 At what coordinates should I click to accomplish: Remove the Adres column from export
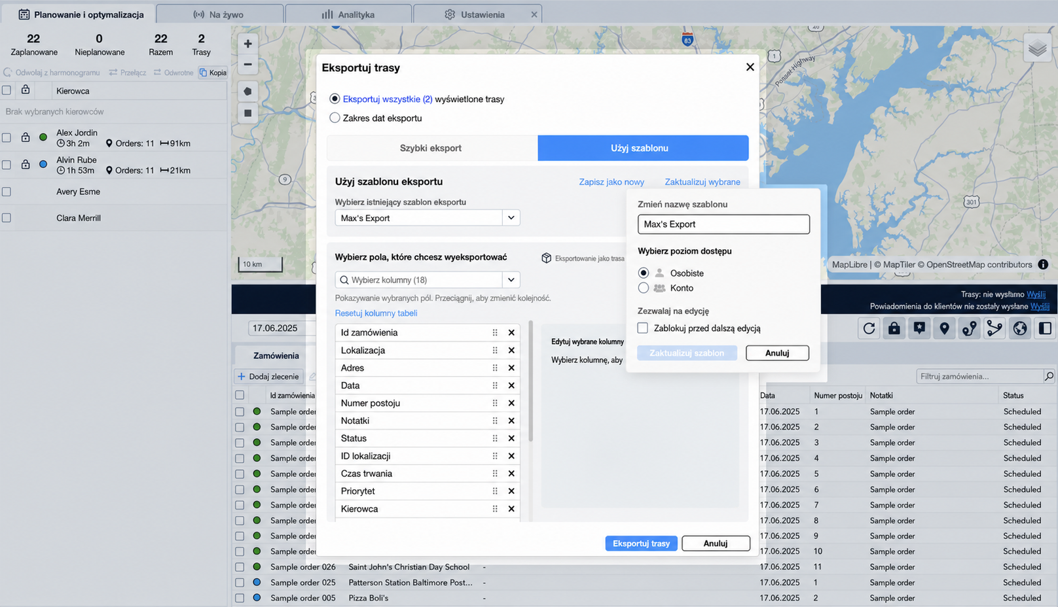tap(511, 368)
